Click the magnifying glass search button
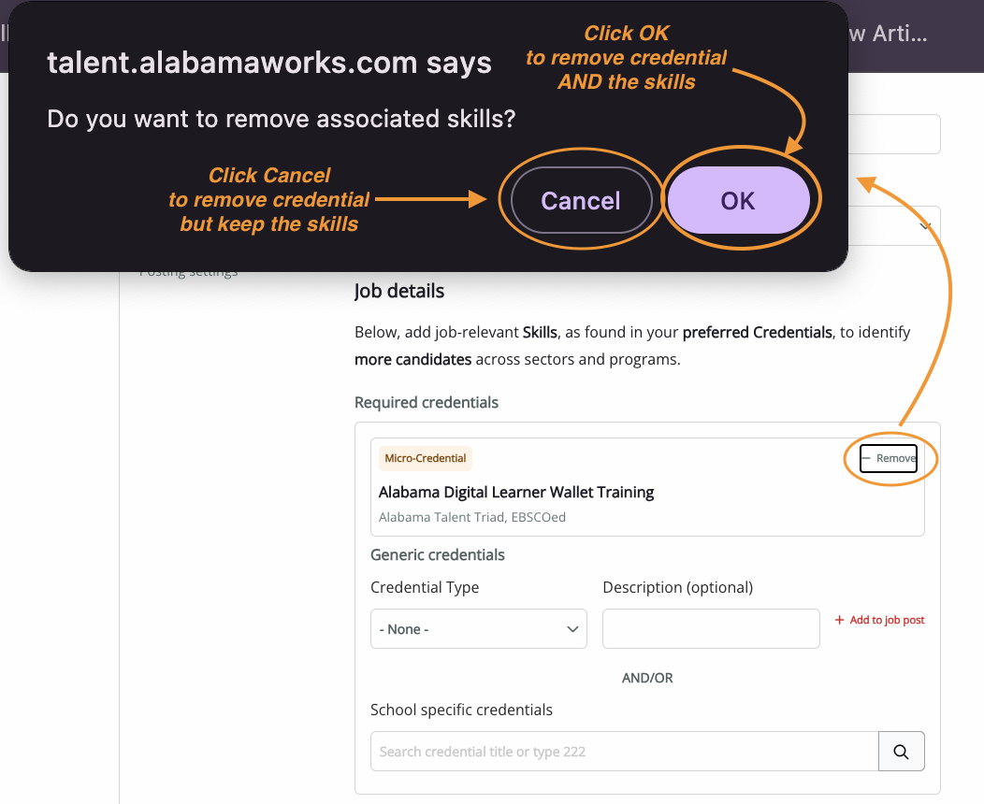Image resolution: width=984 pixels, height=804 pixels. click(901, 752)
